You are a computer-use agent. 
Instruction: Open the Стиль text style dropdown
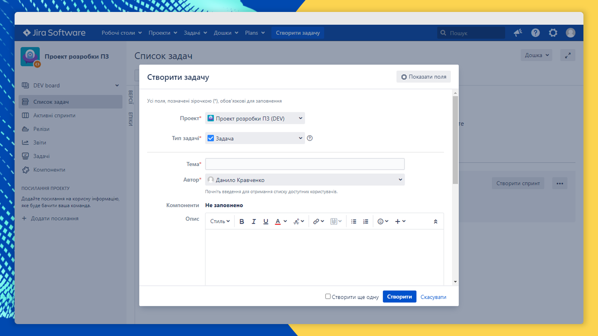tap(220, 221)
